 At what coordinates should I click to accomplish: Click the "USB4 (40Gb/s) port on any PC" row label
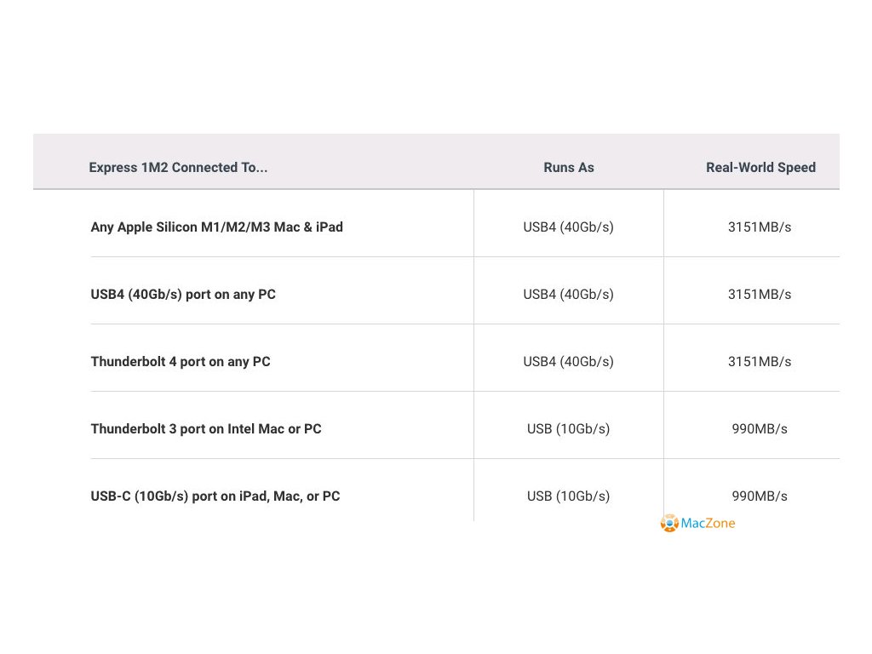pyautogui.click(x=183, y=295)
